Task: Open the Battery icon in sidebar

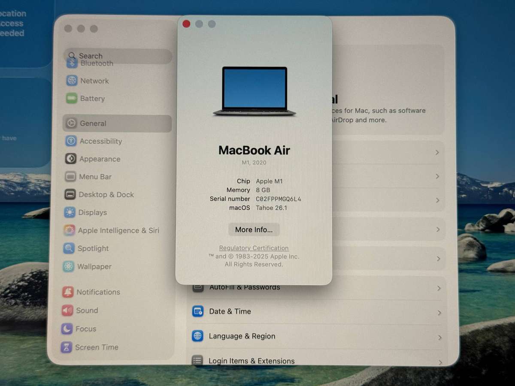Action: click(72, 98)
